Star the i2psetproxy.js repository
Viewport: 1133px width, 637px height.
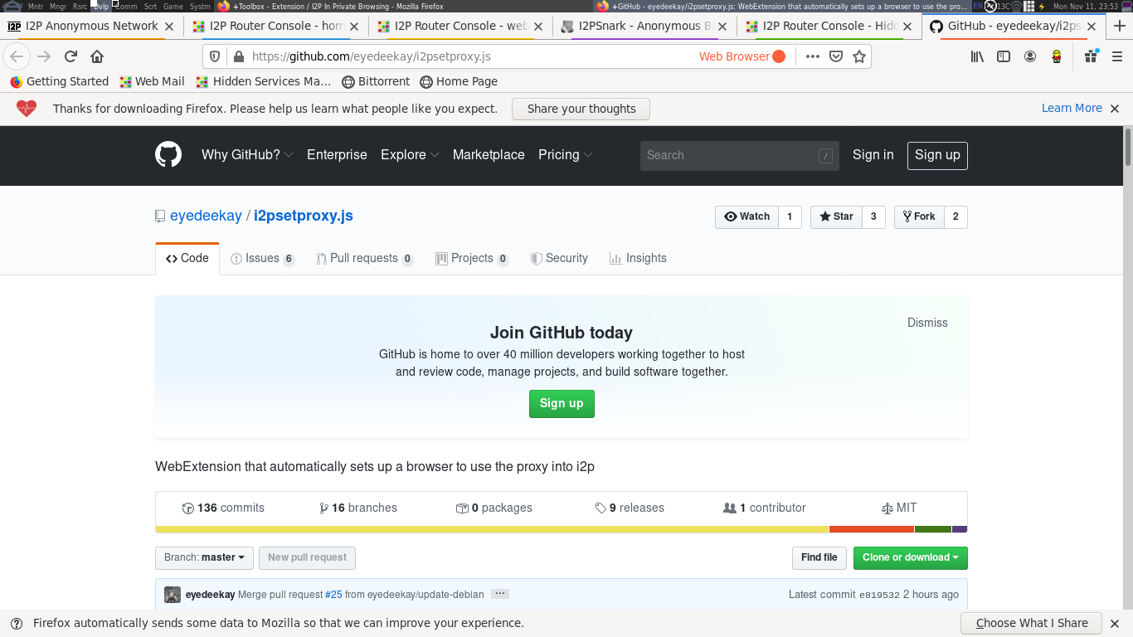(834, 216)
